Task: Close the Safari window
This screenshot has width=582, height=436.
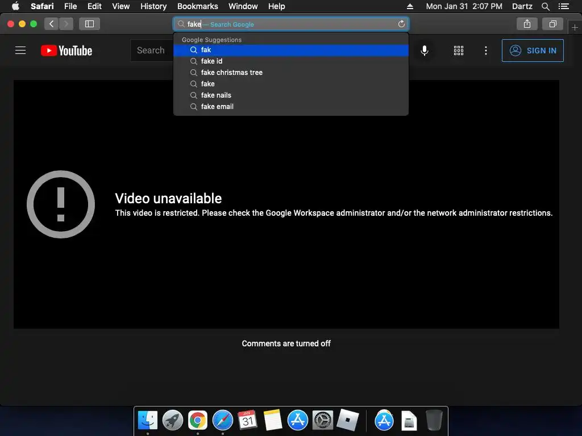Action: (11, 24)
